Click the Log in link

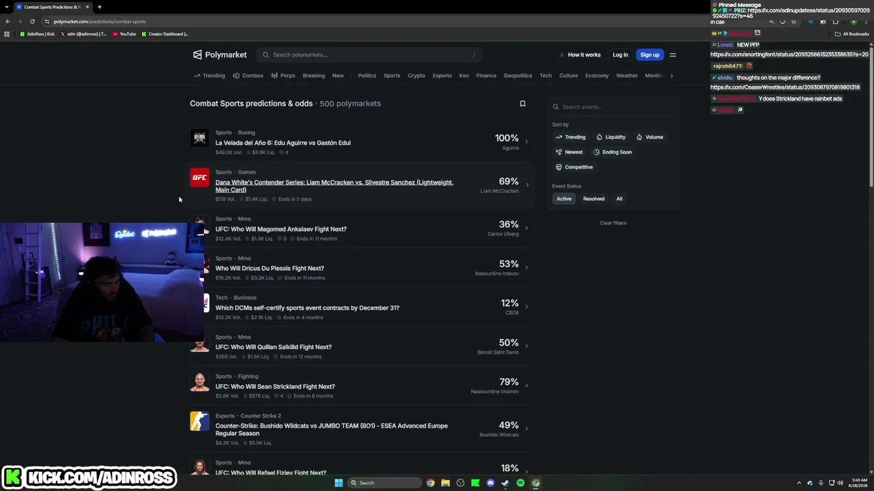coord(620,55)
